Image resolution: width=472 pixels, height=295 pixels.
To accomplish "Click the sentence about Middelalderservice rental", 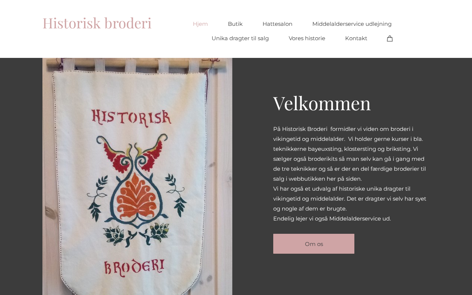I will point(332,219).
